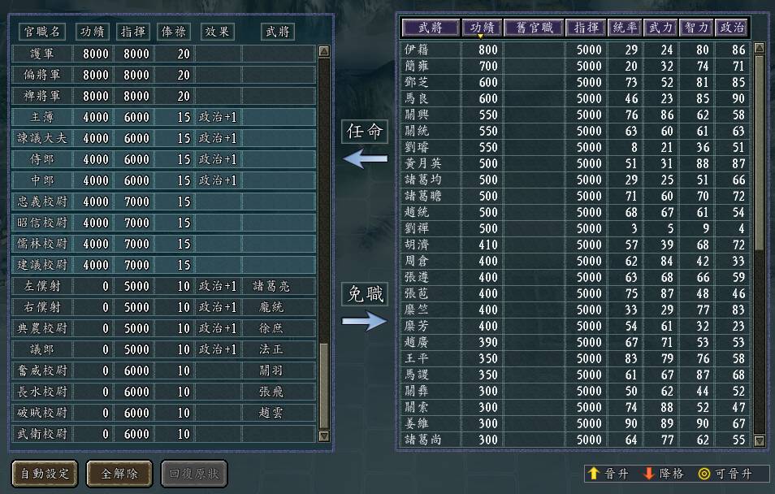Sort officers by the 智力 column header

696,28
